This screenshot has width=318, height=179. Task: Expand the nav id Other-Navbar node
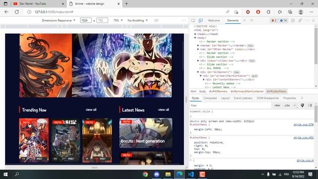coord(198,49)
